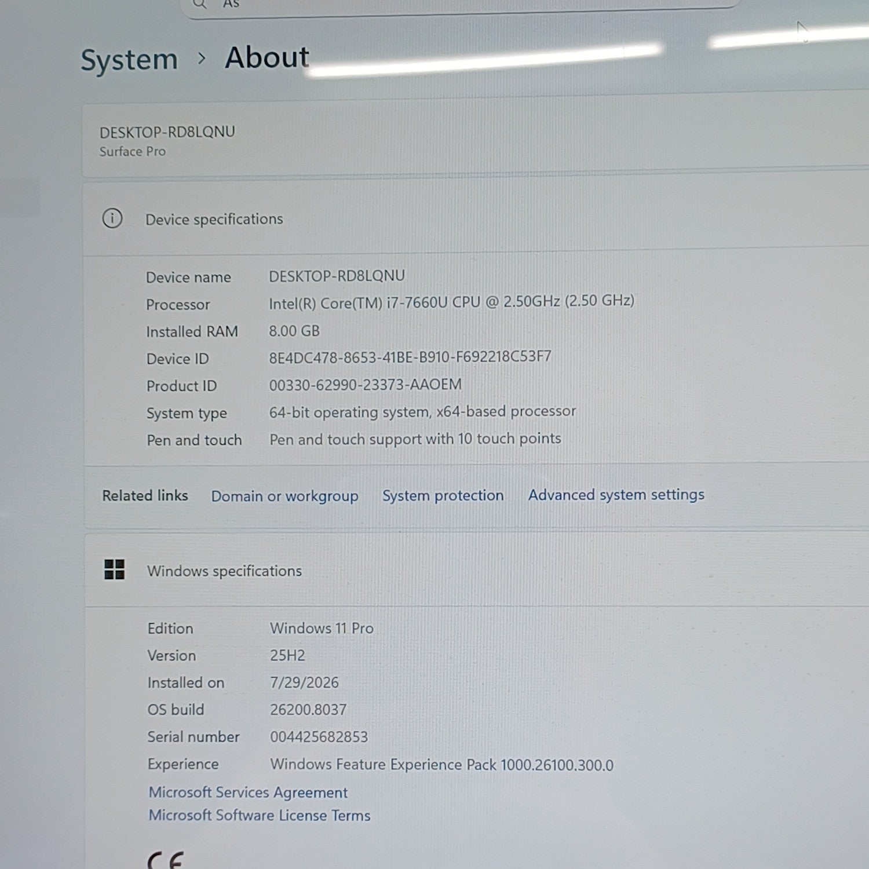This screenshot has height=869, width=869.
Task: Click the Windows logo icon next to Windows specifications
Action: [114, 569]
